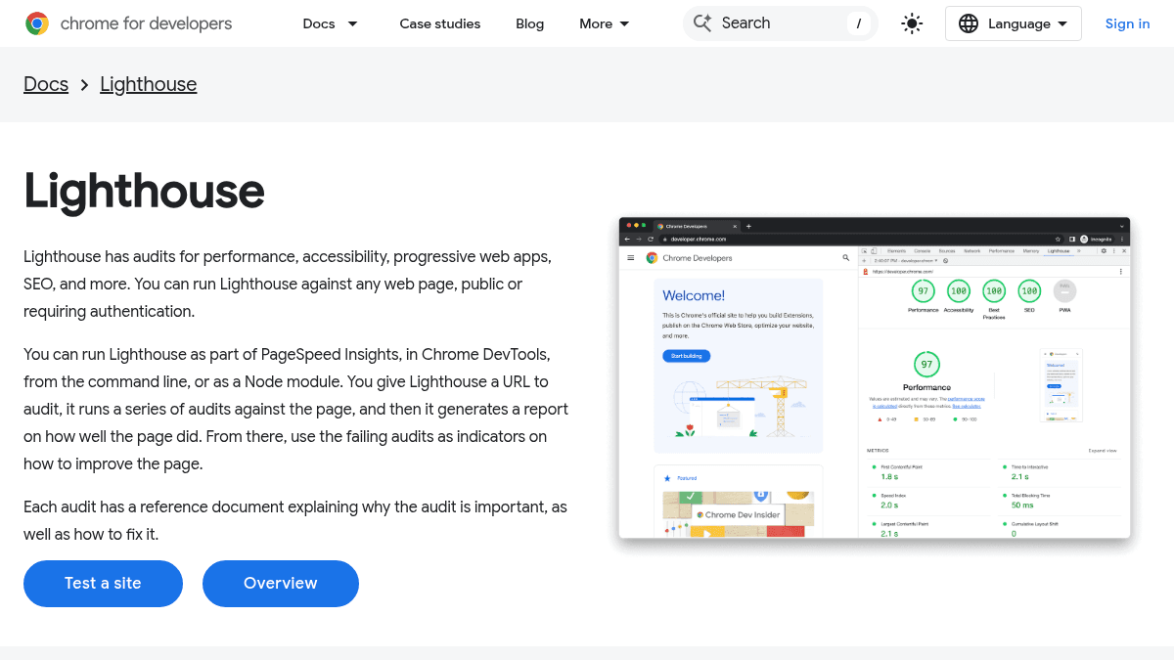Click the Start building button in screenshot
This screenshot has width=1174, height=660.
click(686, 356)
